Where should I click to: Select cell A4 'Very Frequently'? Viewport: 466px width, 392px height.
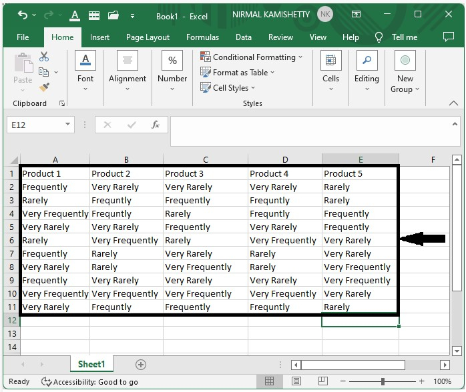[x=55, y=213]
